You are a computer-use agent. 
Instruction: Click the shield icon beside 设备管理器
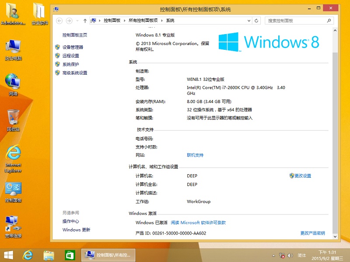[x=58, y=47]
